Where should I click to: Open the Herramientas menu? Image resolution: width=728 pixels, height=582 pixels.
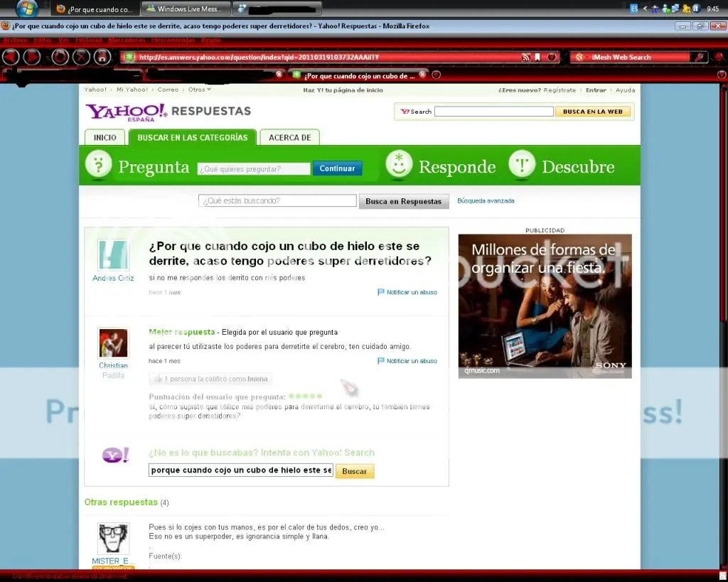173,41
